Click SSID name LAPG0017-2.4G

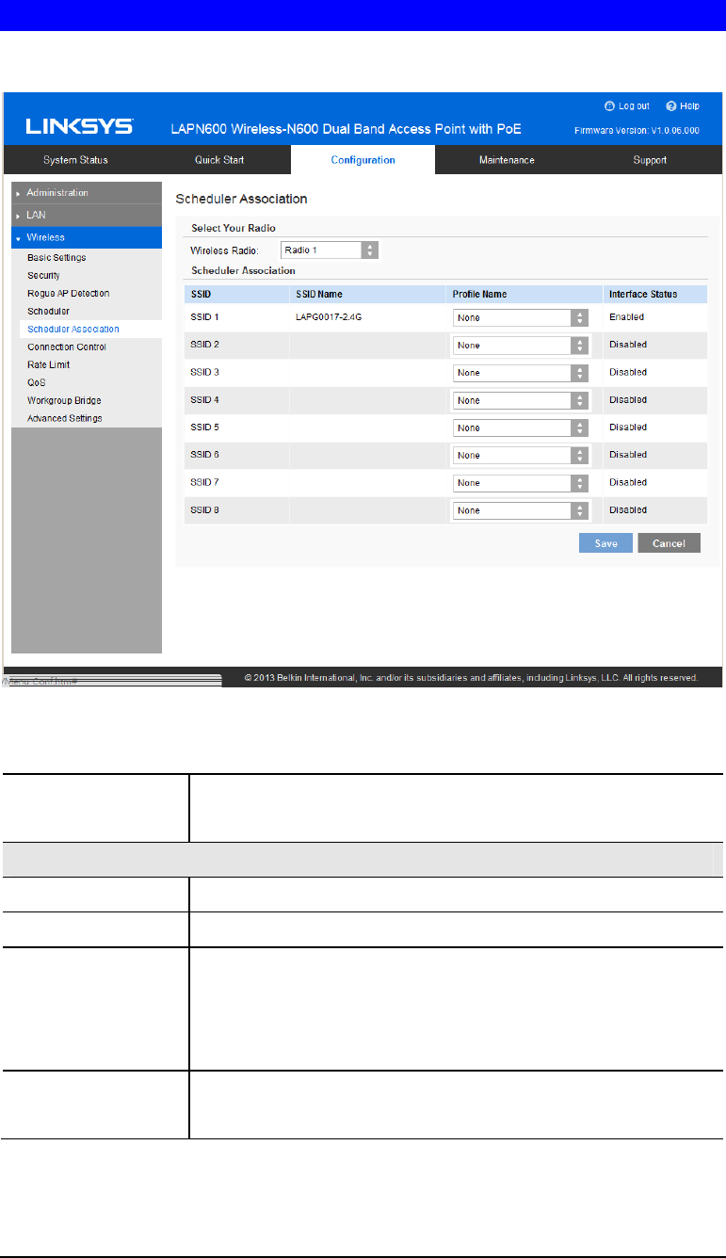(x=329, y=317)
